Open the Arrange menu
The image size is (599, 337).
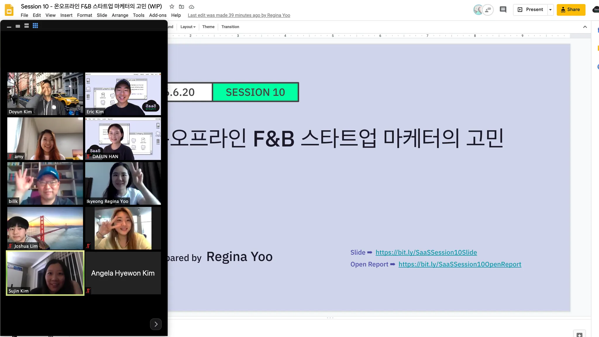(120, 15)
